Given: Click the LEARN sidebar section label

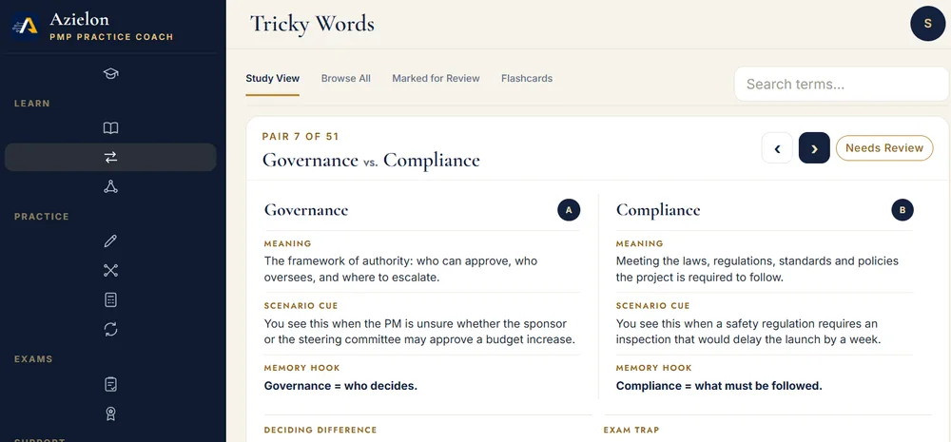Looking at the screenshot, I should [x=32, y=103].
